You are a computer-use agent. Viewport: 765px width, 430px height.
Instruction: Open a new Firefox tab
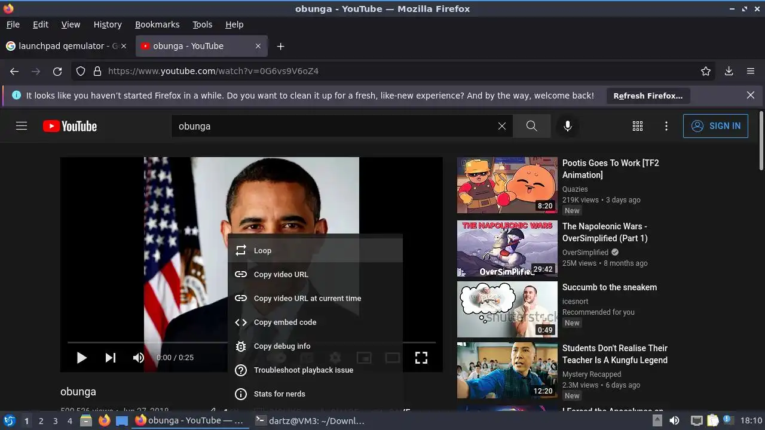click(280, 46)
